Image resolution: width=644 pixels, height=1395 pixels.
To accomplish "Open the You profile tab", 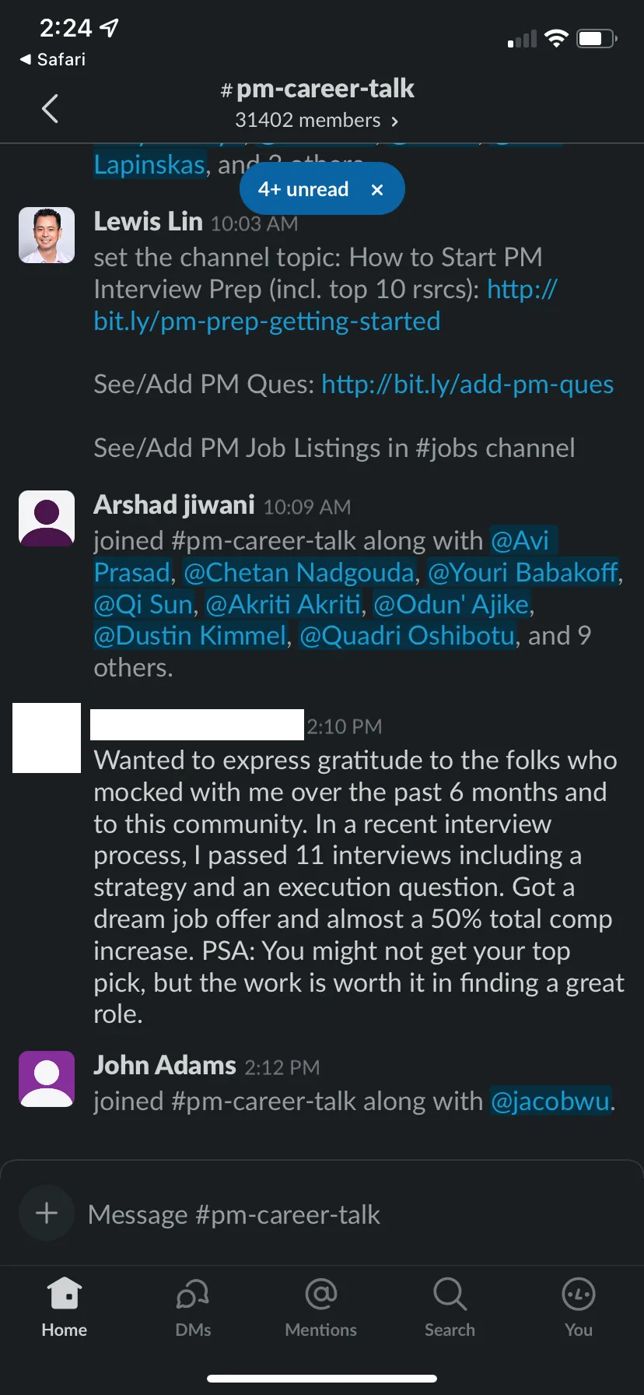I will (x=578, y=1308).
